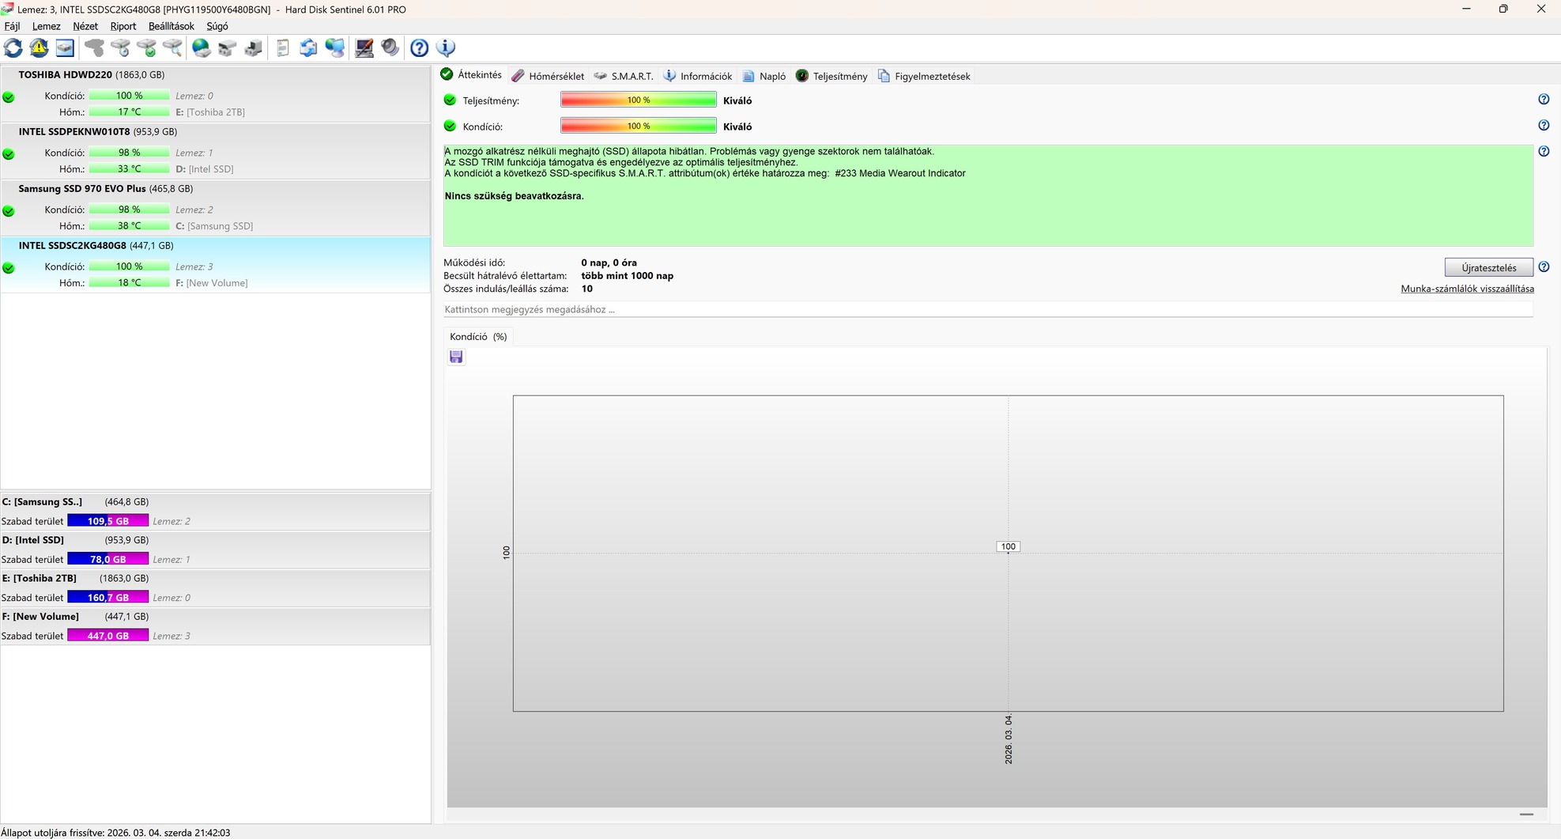Open the Figyelmeztetések tab
The height and width of the screenshot is (839, 1561).
923,76
